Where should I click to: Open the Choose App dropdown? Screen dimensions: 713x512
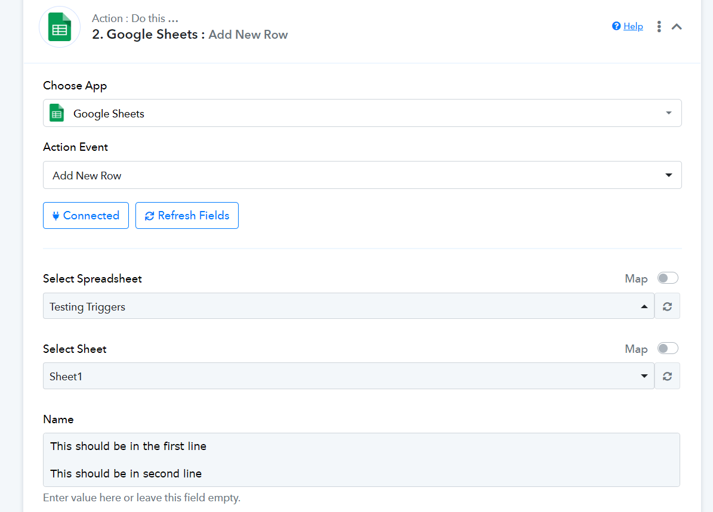click(362, 113)
